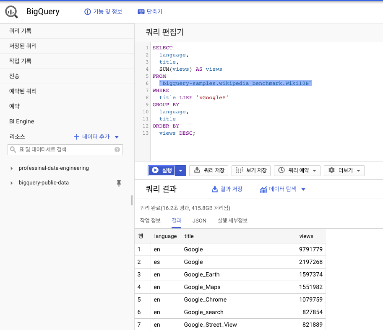Select the Google_search title cell

(x=238, y=312)
